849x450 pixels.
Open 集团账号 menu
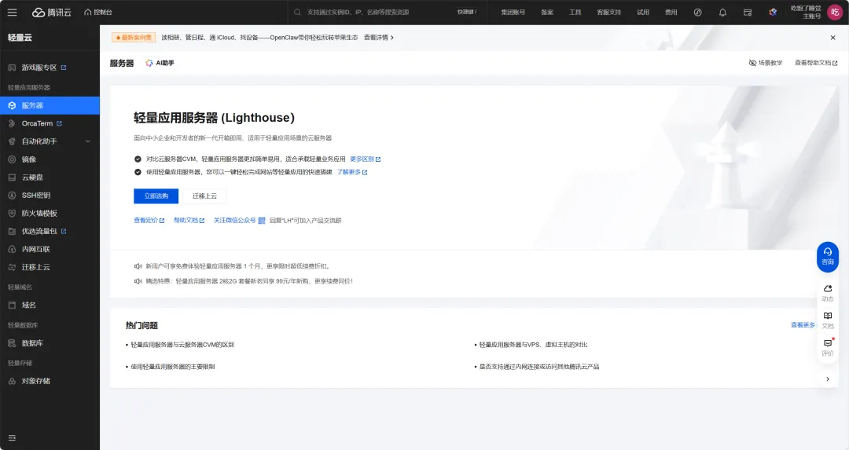(x=513, y=12)
